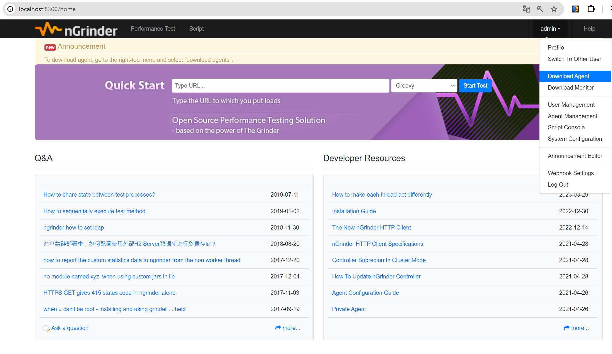Open the Google Translate icon in address bar
Image resolution: width=612 pixels, height=354 pixels.
click(526, 9)
